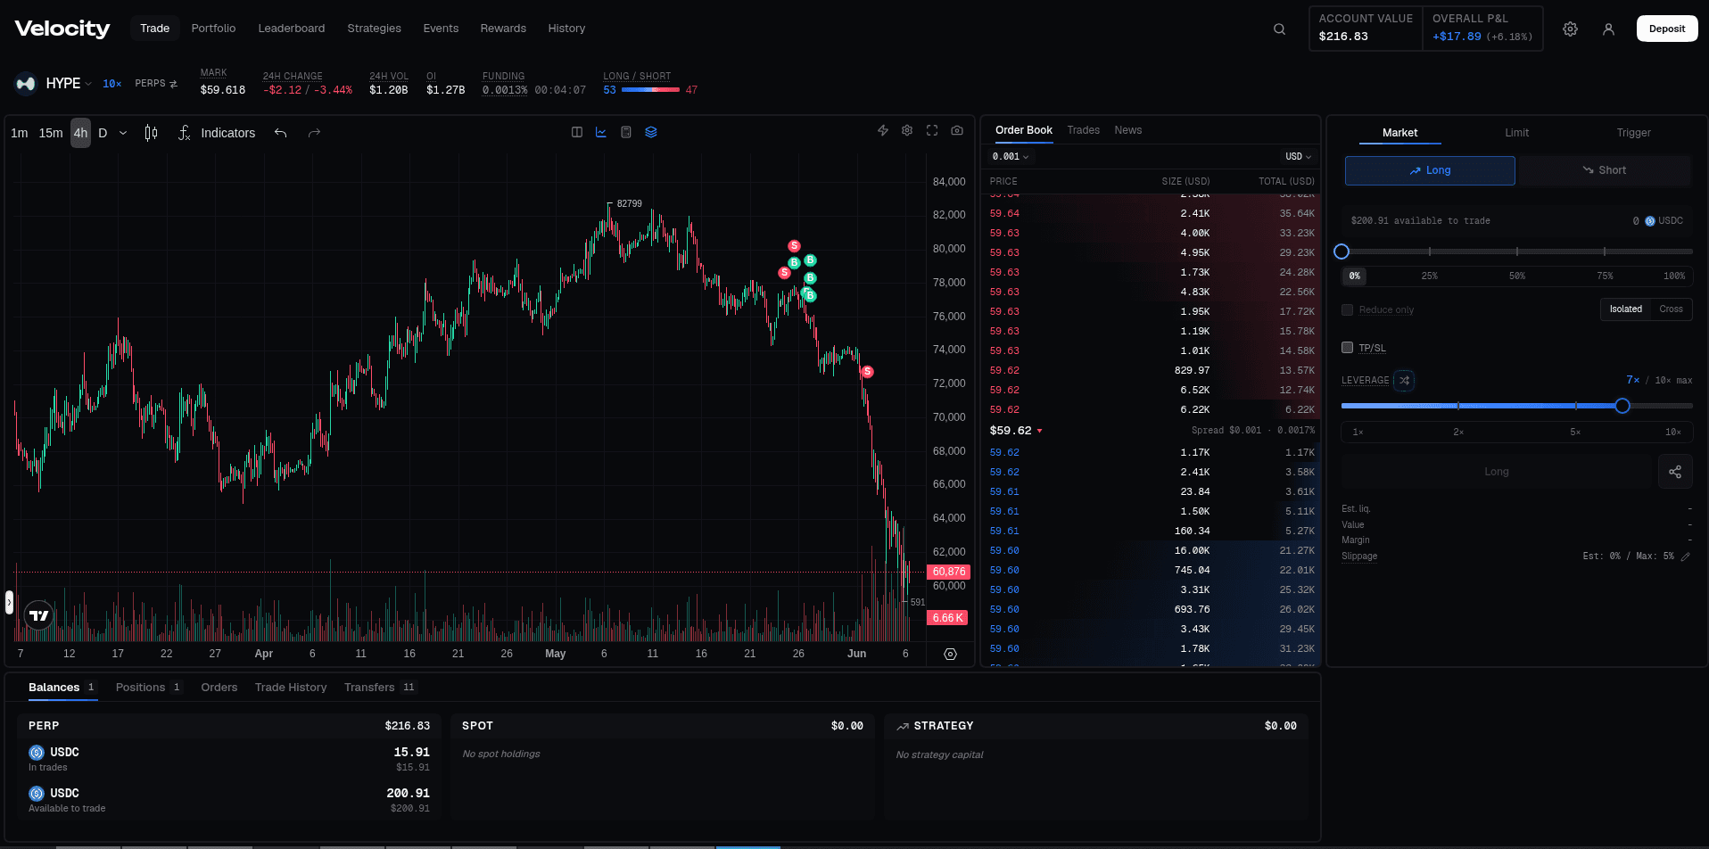Image resolution: width=1709 pixels, height=849 pixels.
Task: Click the D daily timeframe
Action: click(103, 133)
